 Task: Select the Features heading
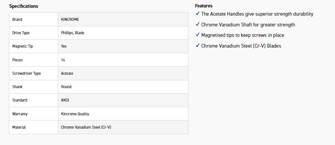pyautogui.click(x=204, y=6)
